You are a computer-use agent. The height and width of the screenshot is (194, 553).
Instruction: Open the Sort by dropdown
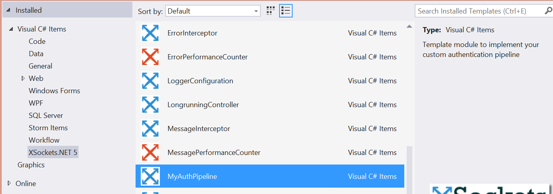pos(213,11)
